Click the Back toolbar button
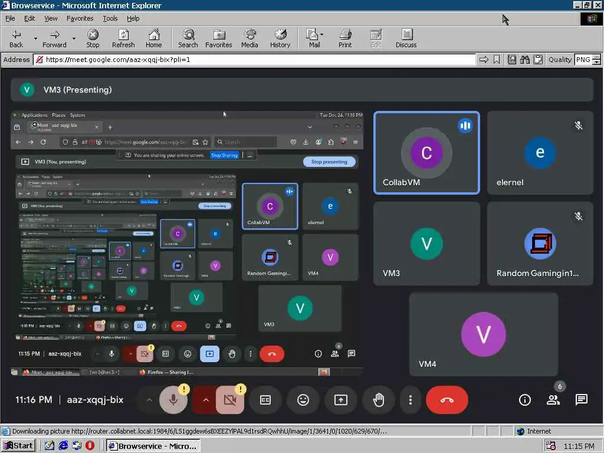This screenshot has width=604, height=453. click(x=16, y=38)
